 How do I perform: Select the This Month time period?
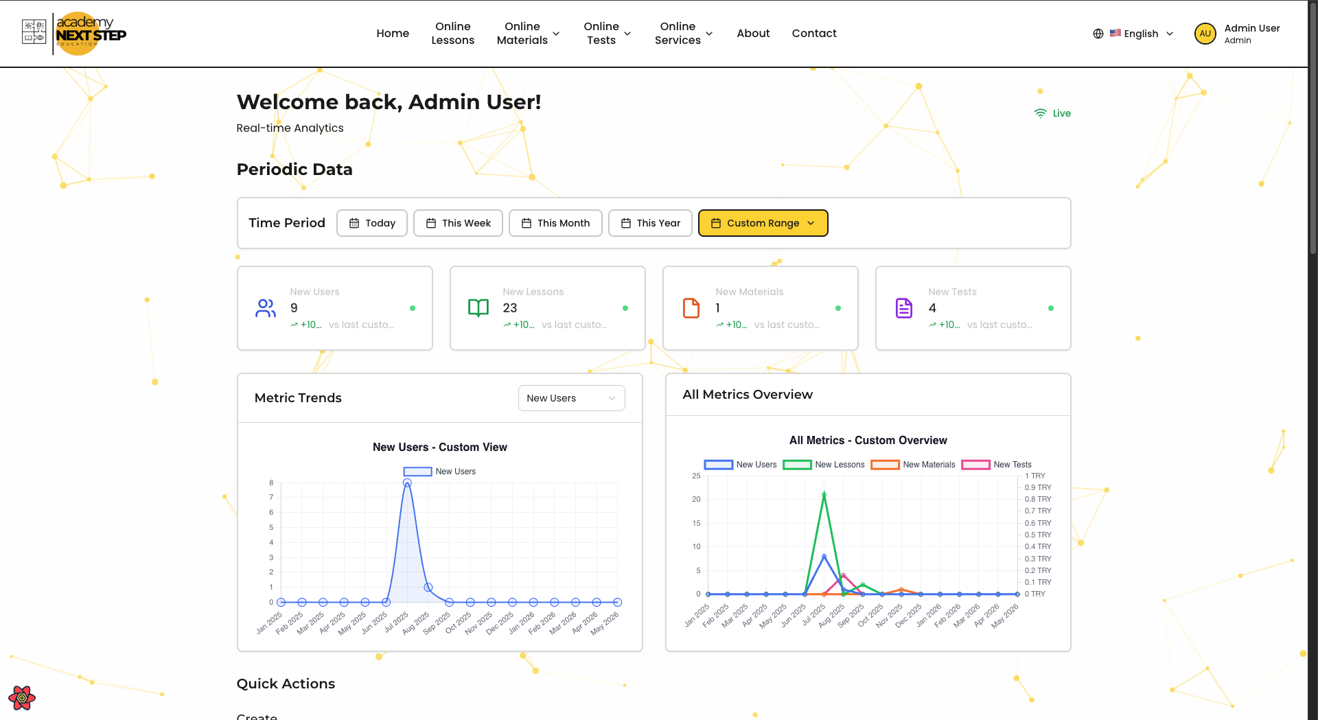tap(555, 223)
